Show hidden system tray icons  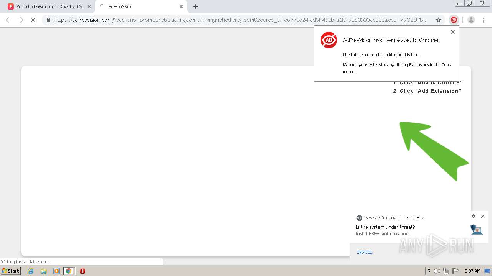pyautogui.click(x=429, y=271)
